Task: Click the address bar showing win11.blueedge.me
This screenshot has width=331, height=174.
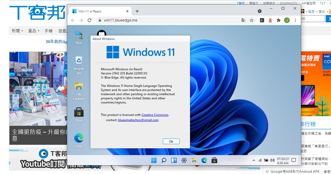Action: [175, 20]
